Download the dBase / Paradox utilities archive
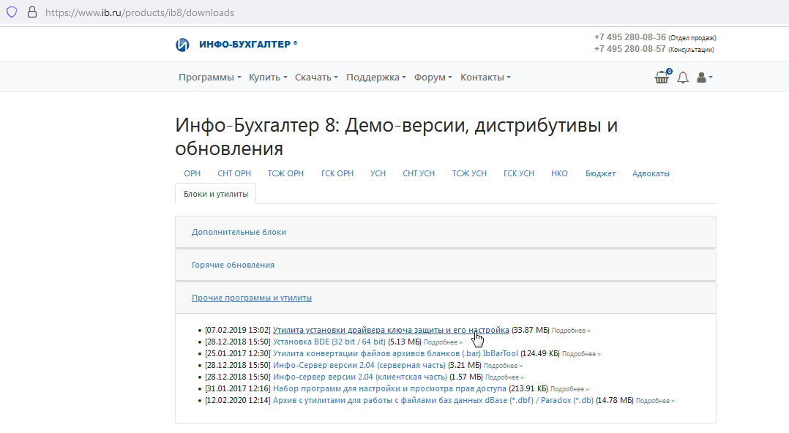 (433, 400)
